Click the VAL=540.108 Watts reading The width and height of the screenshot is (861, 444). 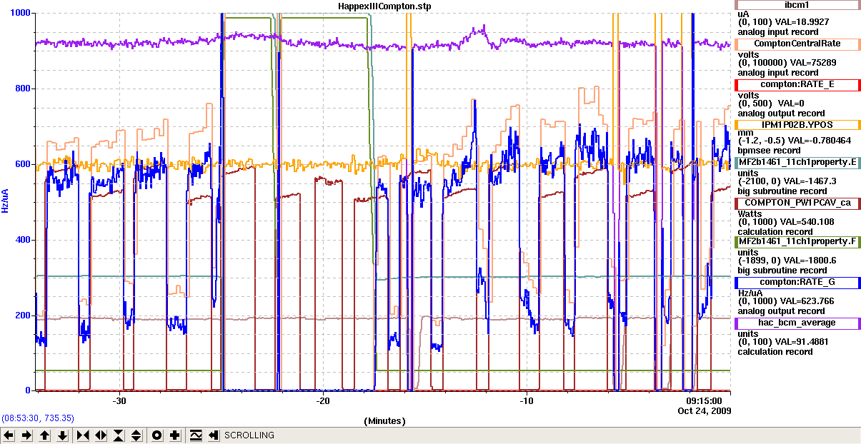point(807,222)
